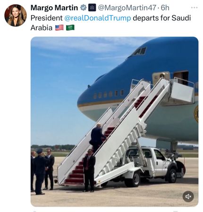
Task: Click the text departs for Saudi
Action: pos(162,18)
